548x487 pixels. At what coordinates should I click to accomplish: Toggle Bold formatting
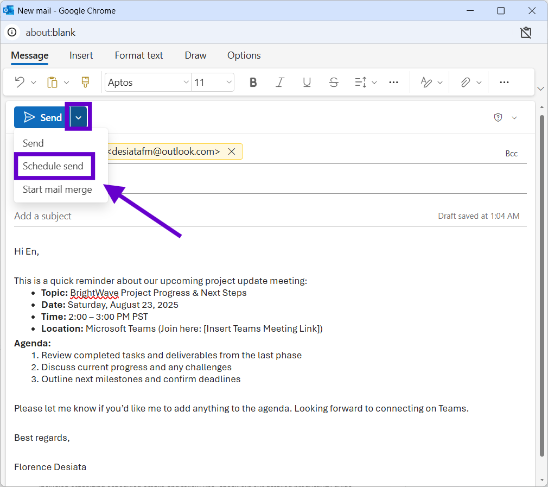tap(253, 83)
